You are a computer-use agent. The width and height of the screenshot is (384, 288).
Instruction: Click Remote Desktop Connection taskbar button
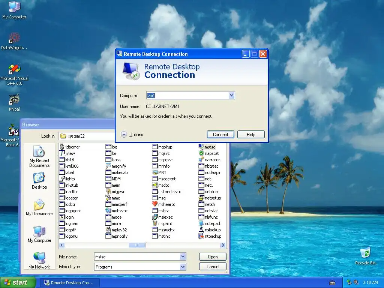[x=69, y=283]
